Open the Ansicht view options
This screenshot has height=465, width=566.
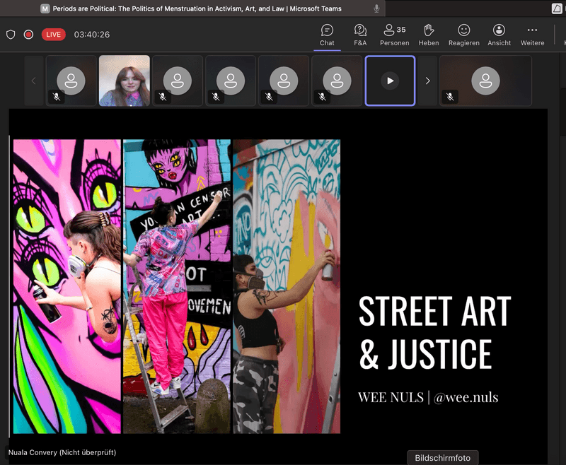[499, 35]
